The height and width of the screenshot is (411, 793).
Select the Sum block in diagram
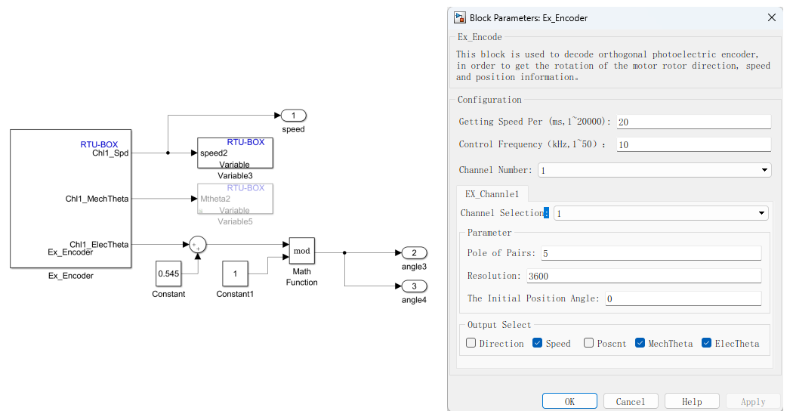coord(197,245)
